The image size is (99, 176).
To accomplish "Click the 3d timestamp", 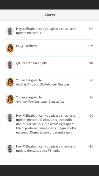I will point(91,80).
